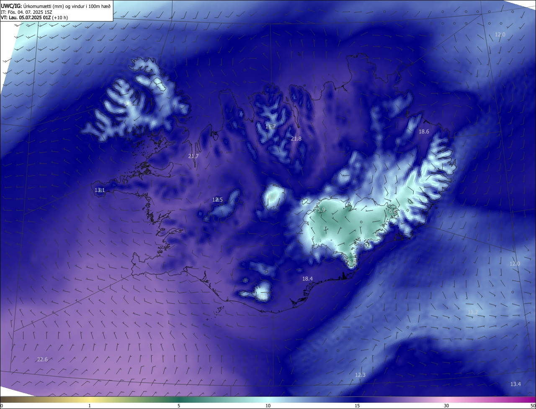Click the color scale tick label 10
Screen dimensions: 536x409
(x=268, y=406)
